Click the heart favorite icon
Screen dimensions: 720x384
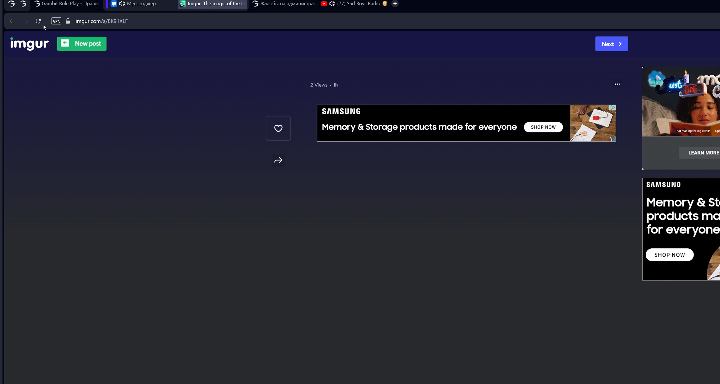point(278,128)
